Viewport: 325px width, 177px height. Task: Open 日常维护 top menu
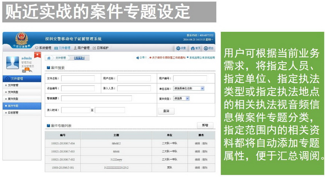pyautogui.click(x=100, y=48)
